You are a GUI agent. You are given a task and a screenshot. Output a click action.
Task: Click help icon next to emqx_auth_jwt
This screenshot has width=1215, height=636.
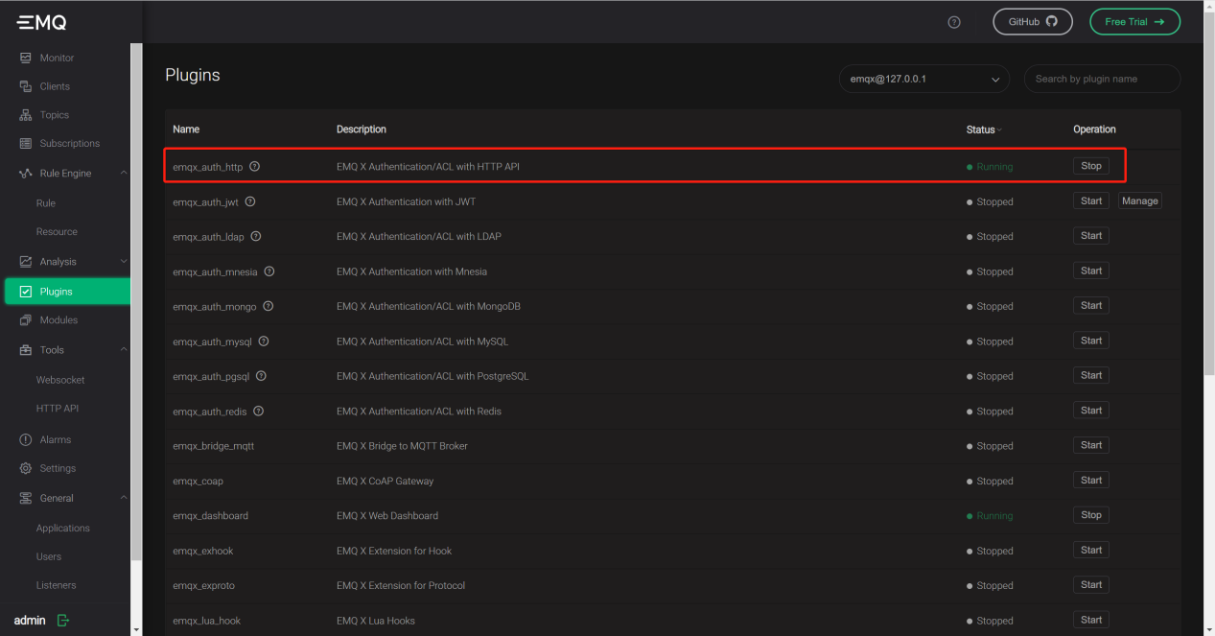click(x=250, y=201)
